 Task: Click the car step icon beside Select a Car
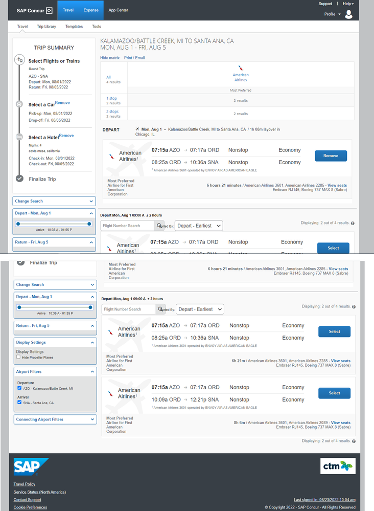[x=19, y=104]
